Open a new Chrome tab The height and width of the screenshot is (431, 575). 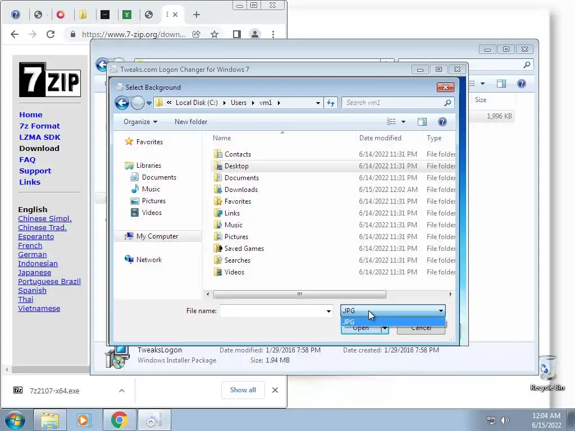tap(197, 15)
